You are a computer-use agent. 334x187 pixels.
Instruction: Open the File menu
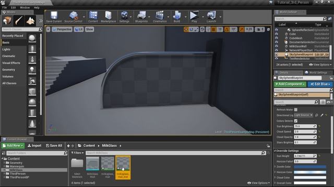5,7
